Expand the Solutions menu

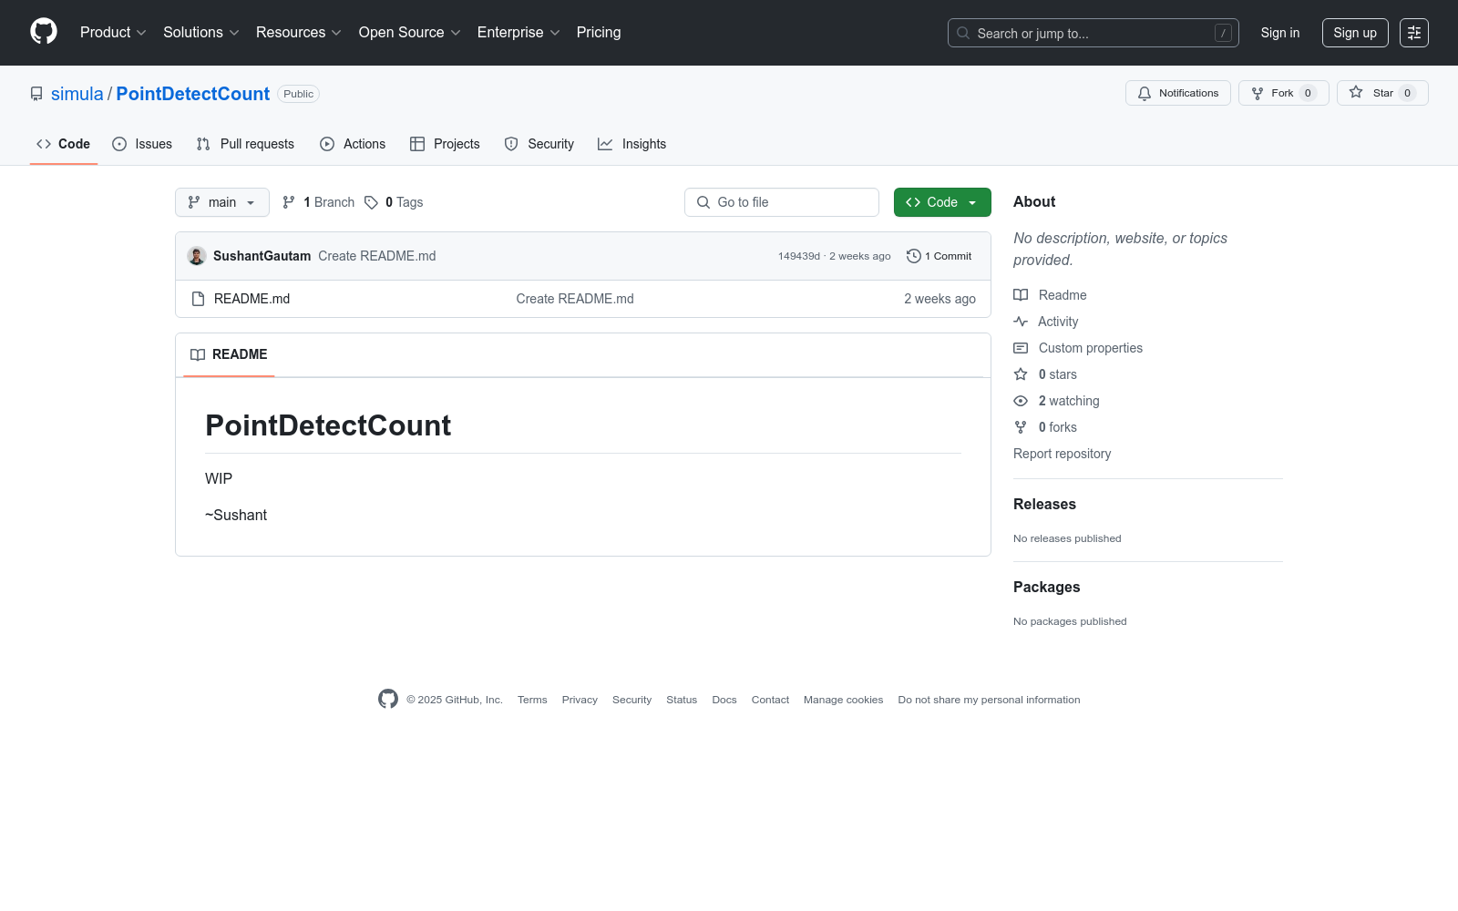click(201, 33)
